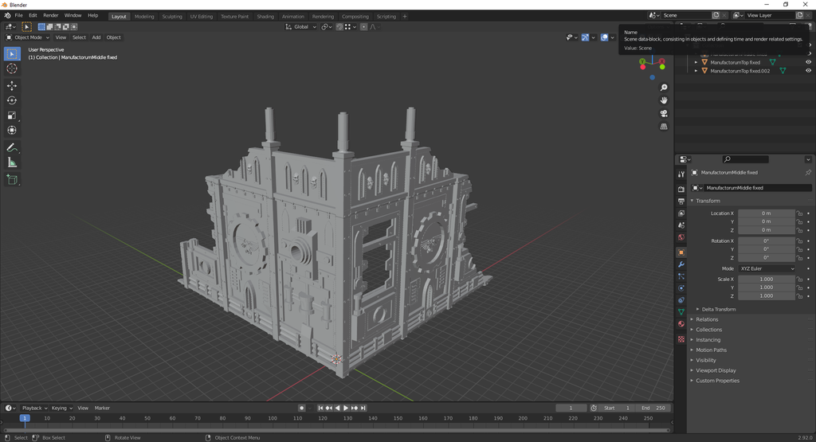Open the Modifiers wrench properties tab
Viewport: 816px width, 442px height.
coord(681,264)
